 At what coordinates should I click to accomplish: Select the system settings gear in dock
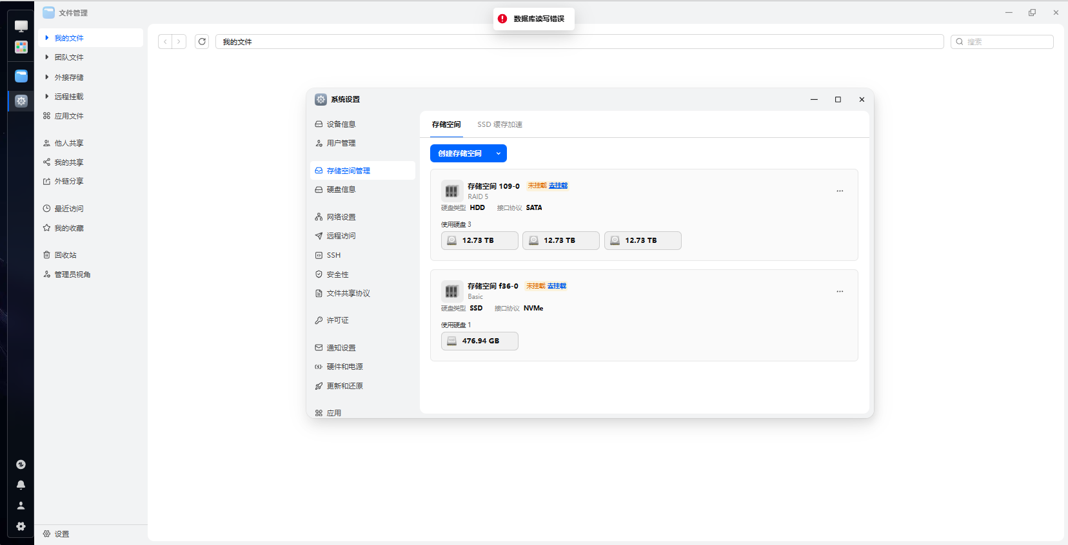pyautogui.click(x=21, y=100)
